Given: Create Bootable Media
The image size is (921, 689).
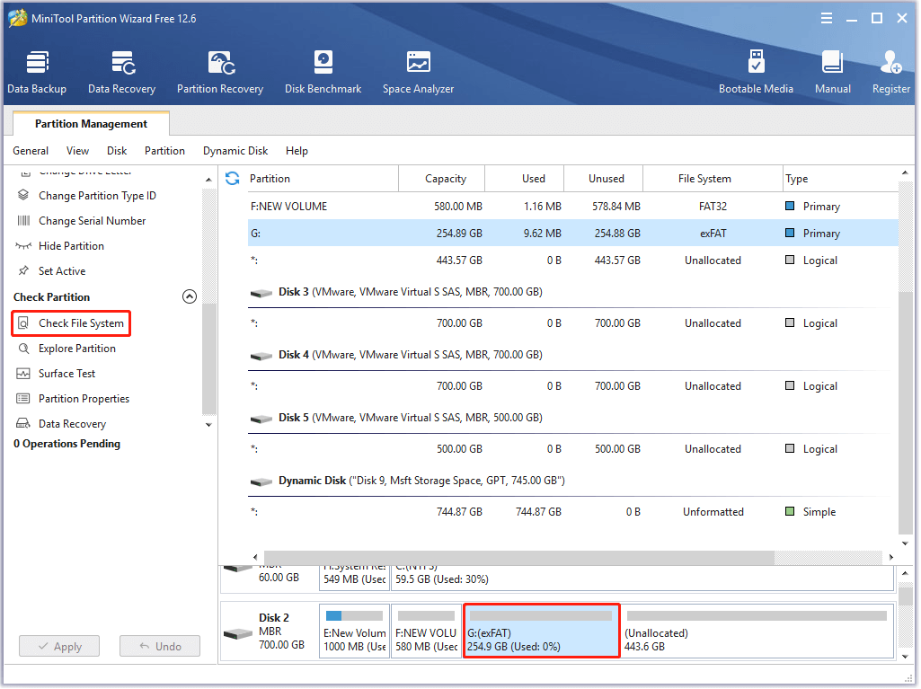Looking at the screenshot, I should pyautogui.click(x=756, y=72).
